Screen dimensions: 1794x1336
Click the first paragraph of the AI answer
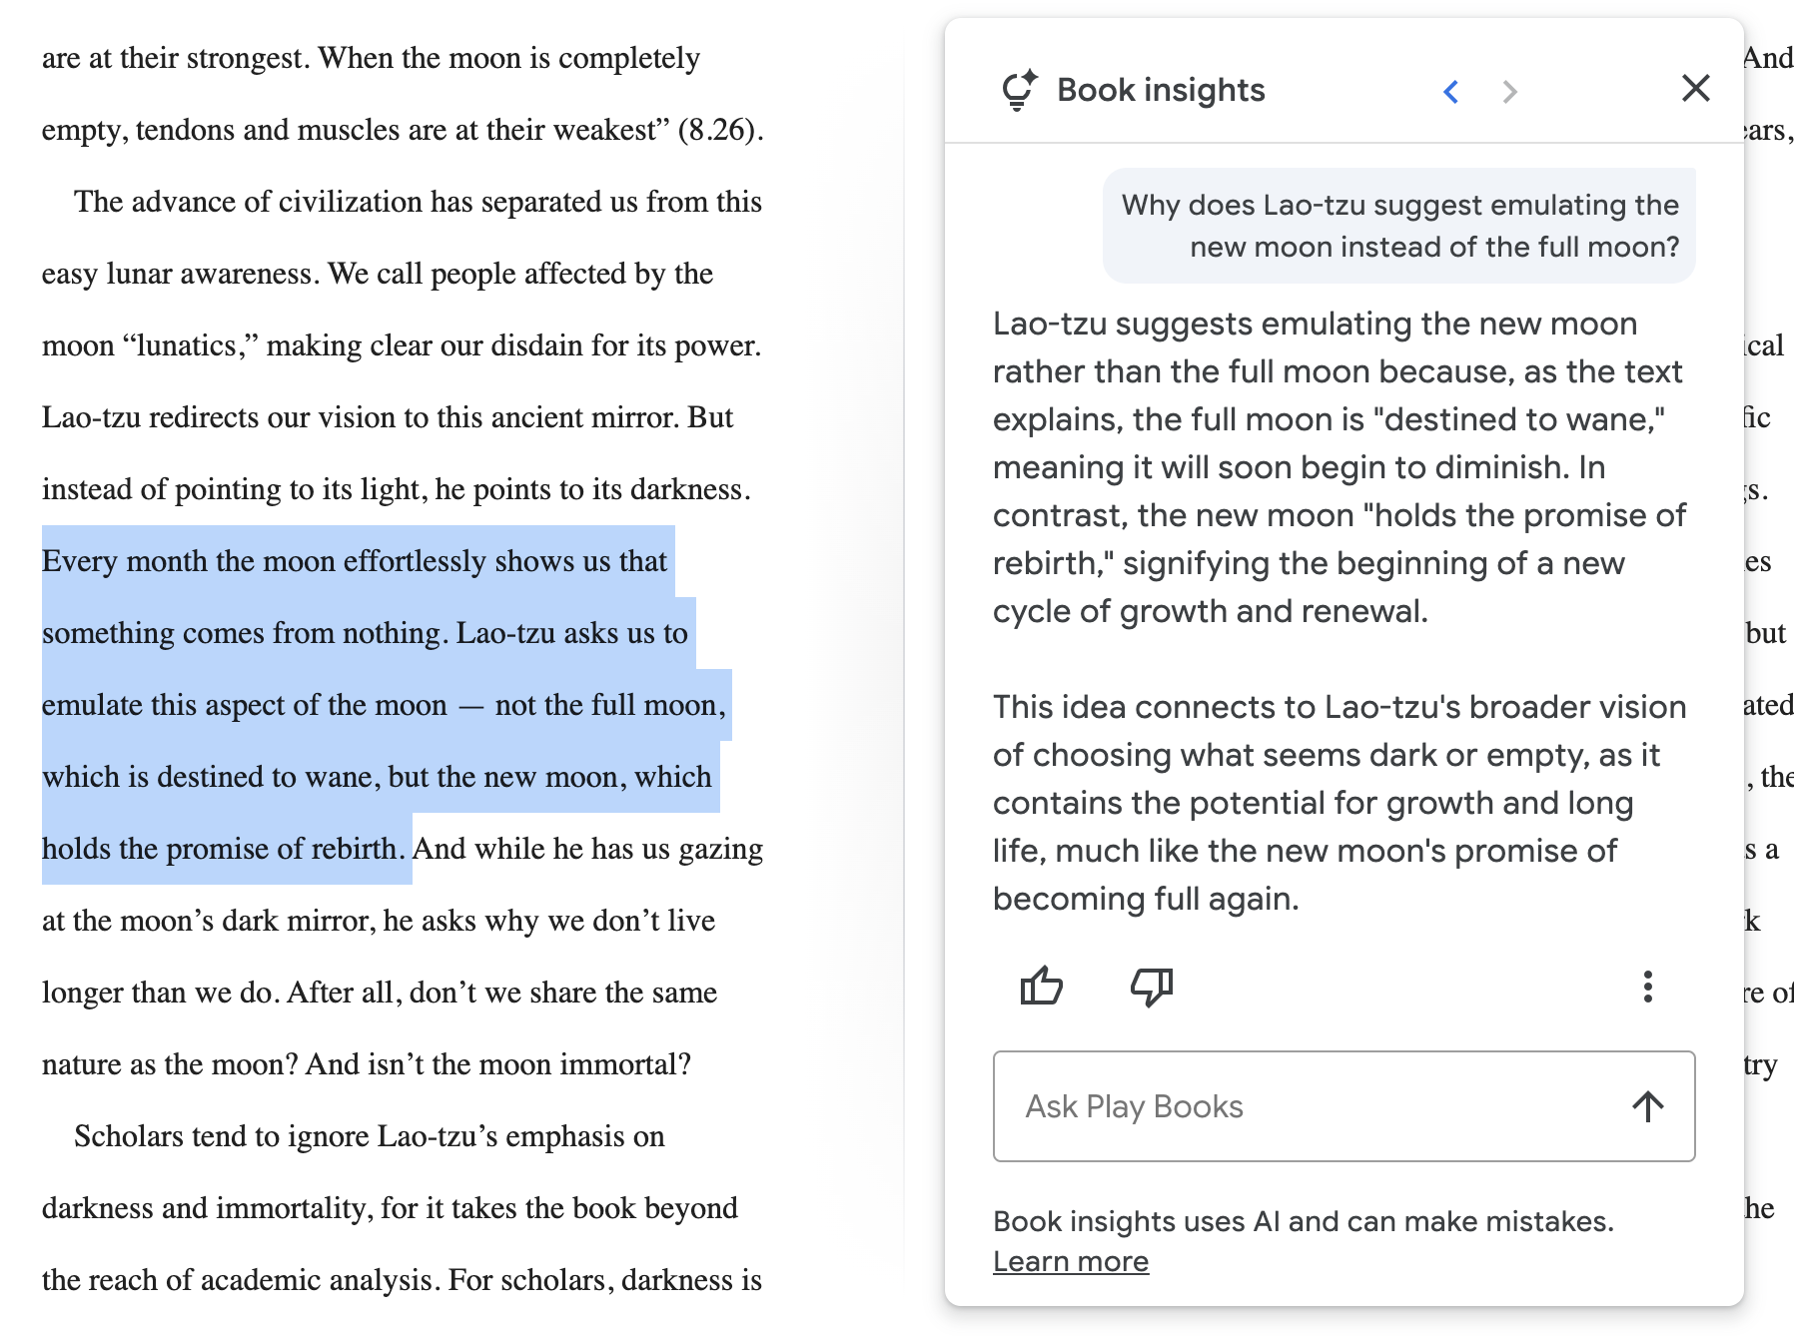click(x=1339, y=467)
